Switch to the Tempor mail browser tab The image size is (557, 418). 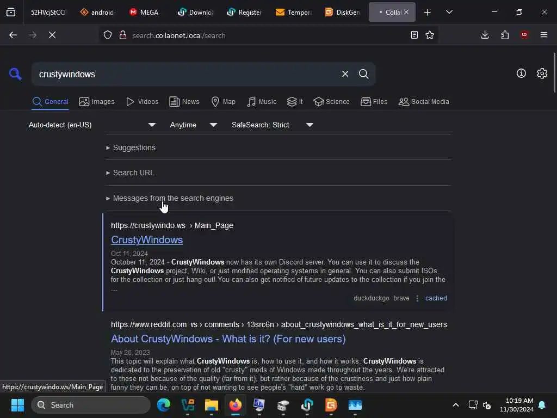294,13
